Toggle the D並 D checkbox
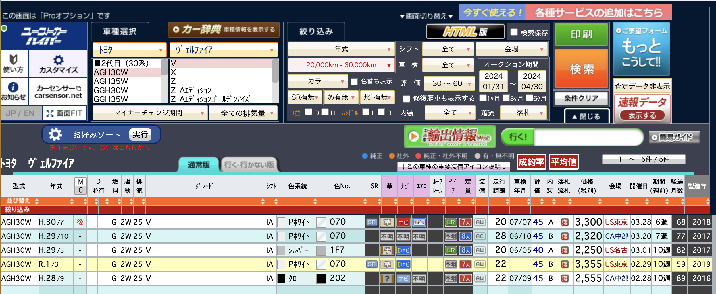This screenshot has width=716, height=294. (x=309, y=112)
